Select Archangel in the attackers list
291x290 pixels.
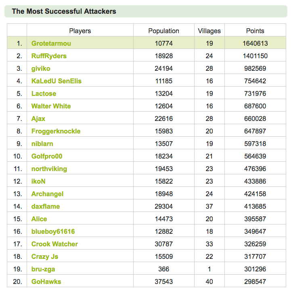tap(47, 194)
